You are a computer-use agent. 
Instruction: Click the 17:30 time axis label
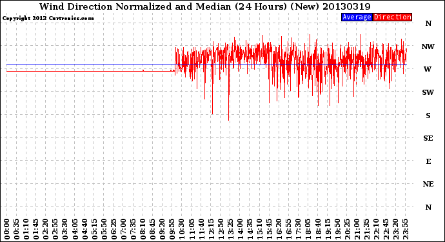pos(298,229)
